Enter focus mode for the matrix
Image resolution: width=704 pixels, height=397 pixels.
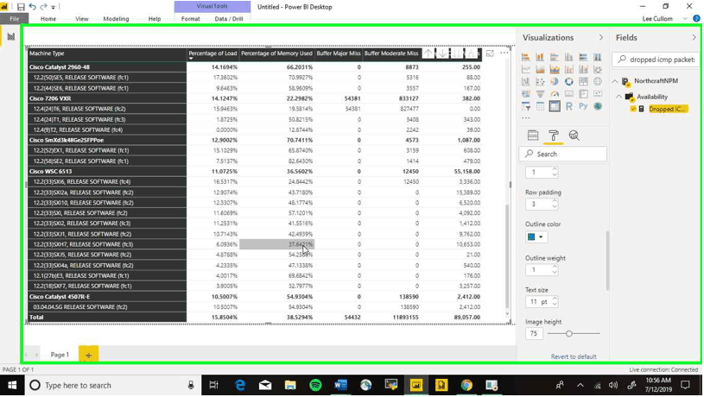(x=490, y=54)
